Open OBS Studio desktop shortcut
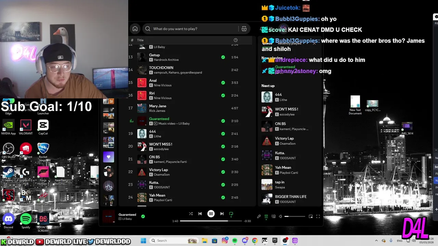 [9, 151]
